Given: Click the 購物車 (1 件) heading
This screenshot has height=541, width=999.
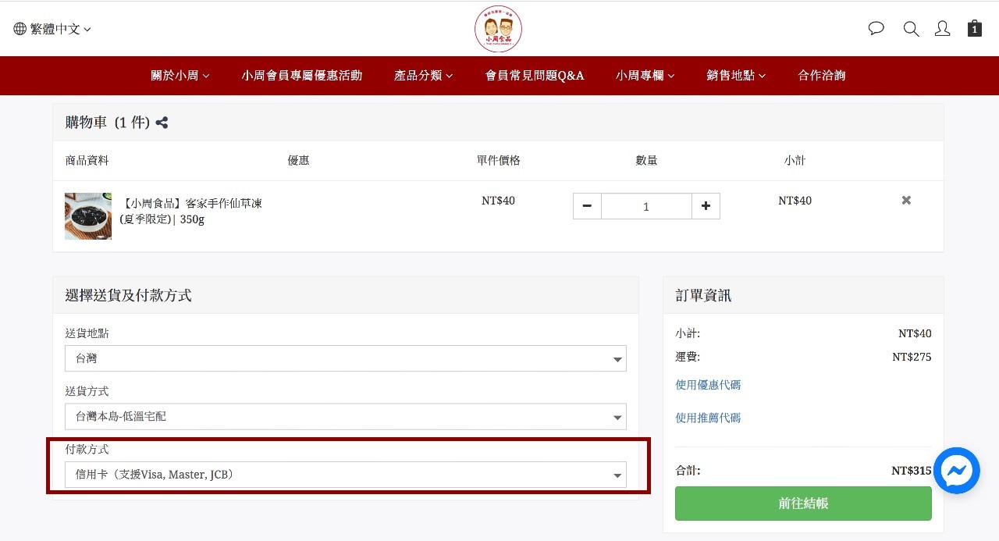Looking at the screenshot, I should point(107,123).
